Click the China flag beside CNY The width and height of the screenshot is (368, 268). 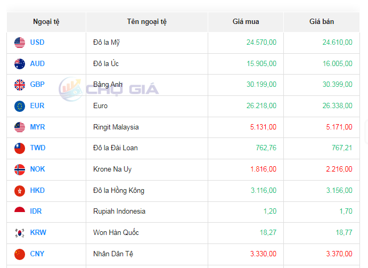20,254
